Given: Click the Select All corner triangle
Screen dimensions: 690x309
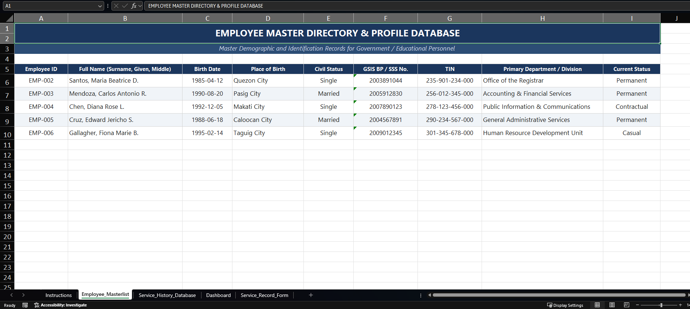Looking at the screenshot, I should click(9, 18).
